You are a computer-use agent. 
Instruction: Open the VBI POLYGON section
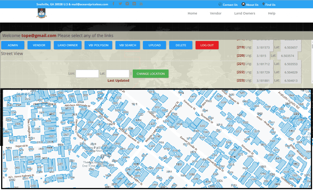coord(98,45)
